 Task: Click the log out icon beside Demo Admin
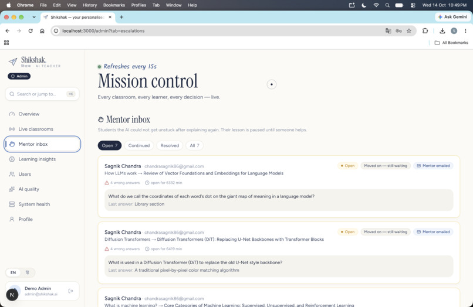(x=70, y=291)
